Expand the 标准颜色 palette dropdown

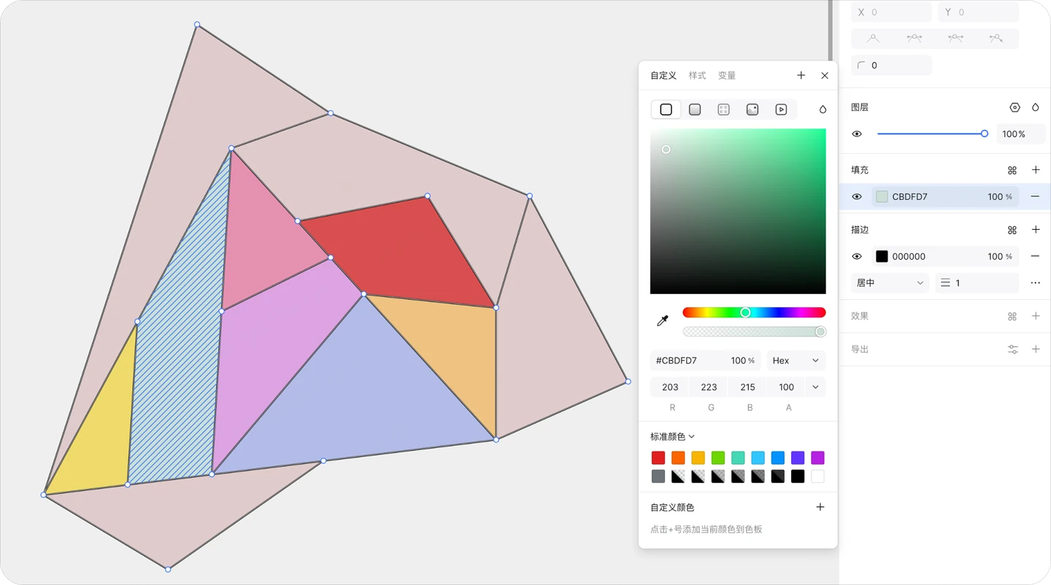pos(672,436)
